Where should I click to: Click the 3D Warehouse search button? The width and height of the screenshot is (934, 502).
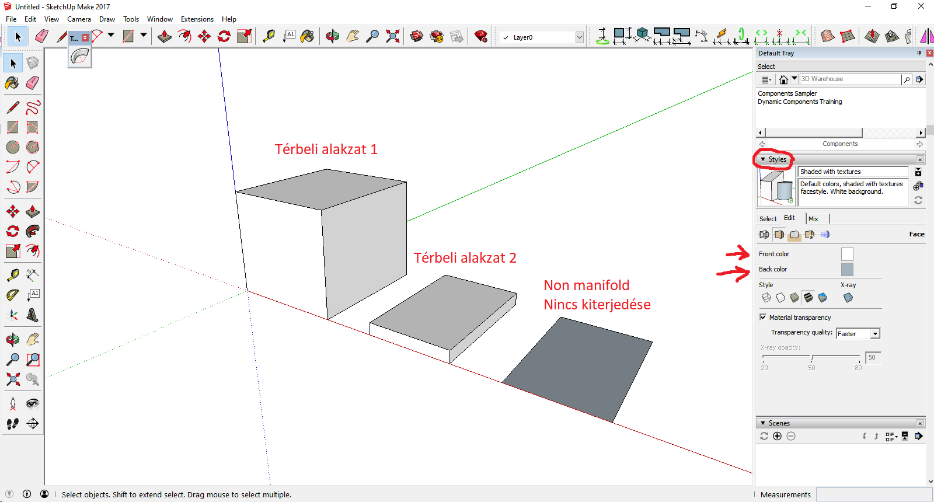pos(907,79)
